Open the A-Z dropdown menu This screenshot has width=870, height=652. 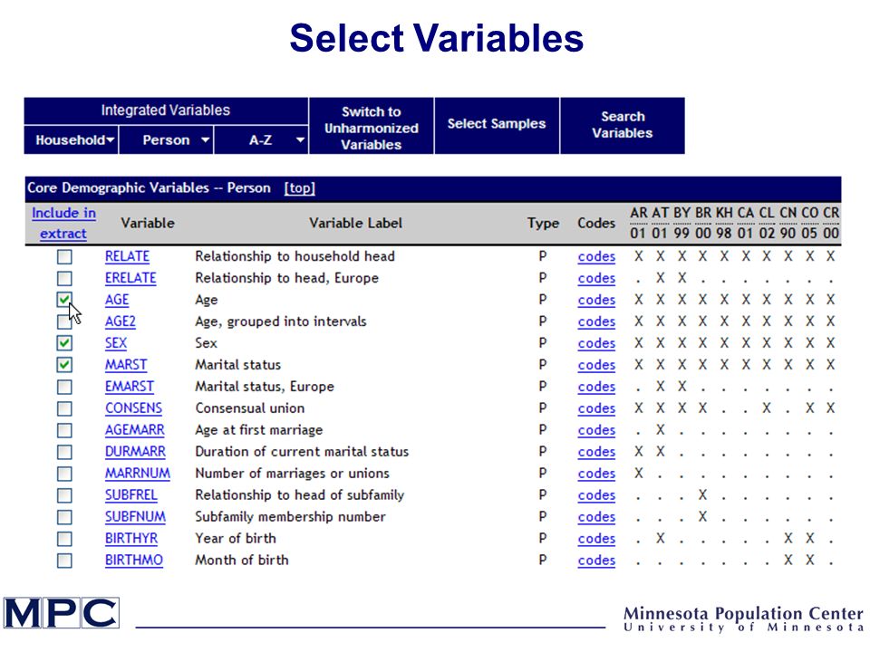(x=261, y=139)
